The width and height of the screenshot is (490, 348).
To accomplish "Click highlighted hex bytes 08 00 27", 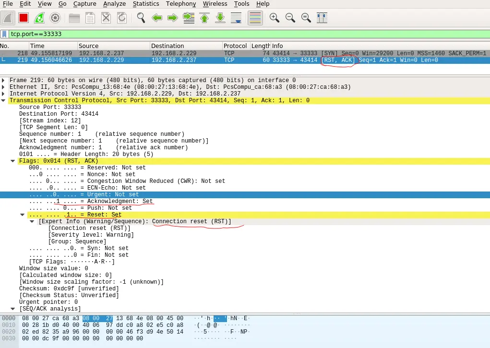I will [97, 318].
